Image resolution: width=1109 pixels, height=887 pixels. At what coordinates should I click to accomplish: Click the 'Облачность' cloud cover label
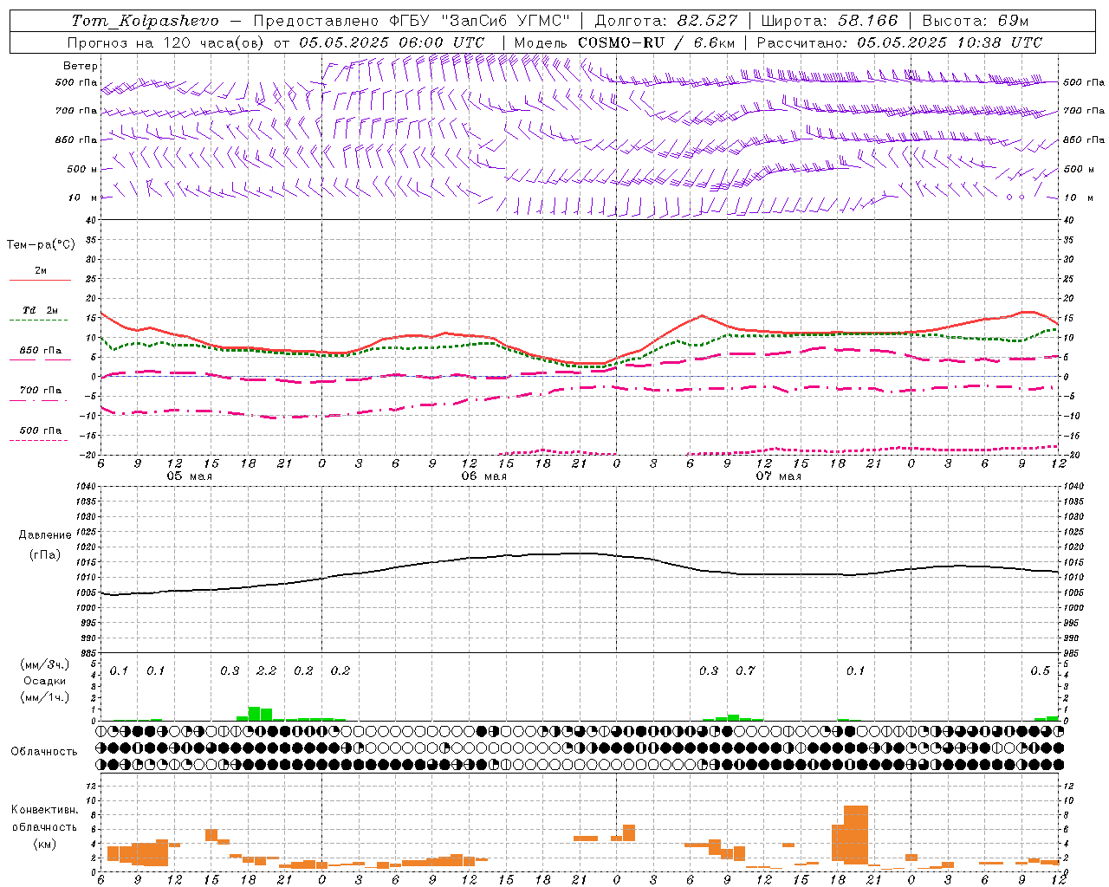click(44, 752)
